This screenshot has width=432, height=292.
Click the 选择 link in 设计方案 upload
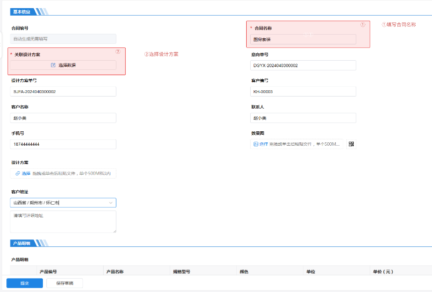point(26,173)
